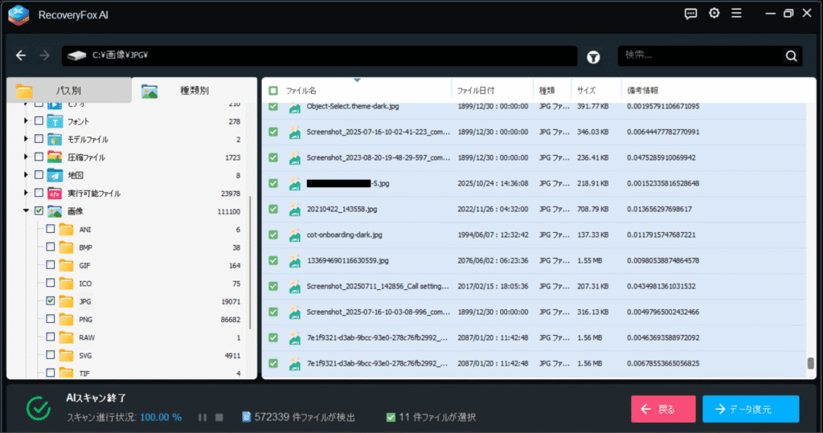This screenshot has width=823, height=433.
Task: Expand the 圧縮ファイル tree node
Action: tap(26, 157)
